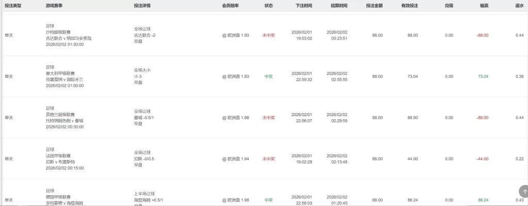Select the 法国甲级联赛 match entry
This screenshot has height=206, width=528.
58,156
